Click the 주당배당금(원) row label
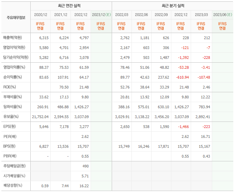Image resolution: width=235 pixels, height=192 pixels. tap(15, 166)
